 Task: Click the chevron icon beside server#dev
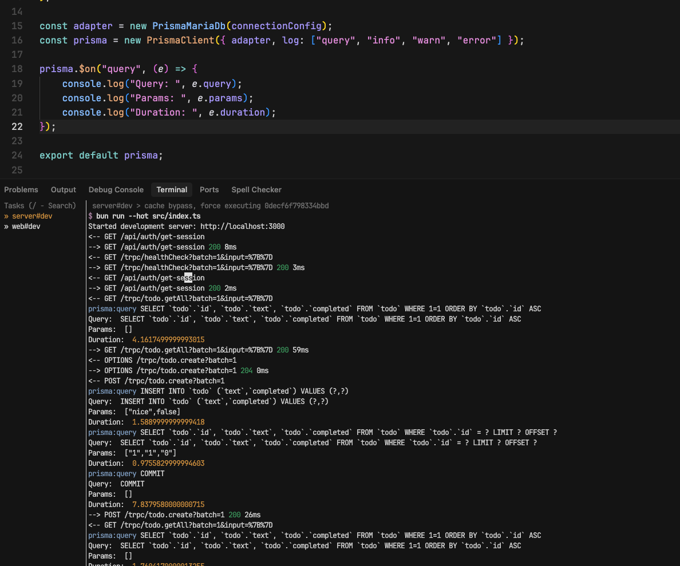[6, 216]
